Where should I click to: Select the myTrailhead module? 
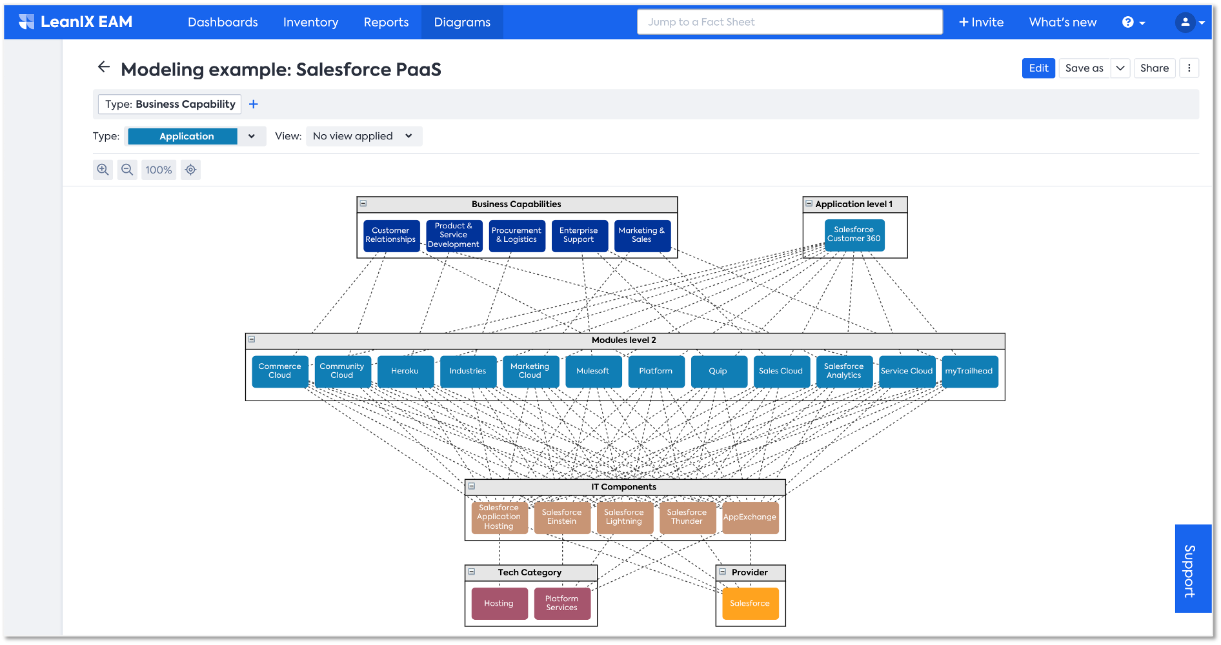[x=970, y=372]
